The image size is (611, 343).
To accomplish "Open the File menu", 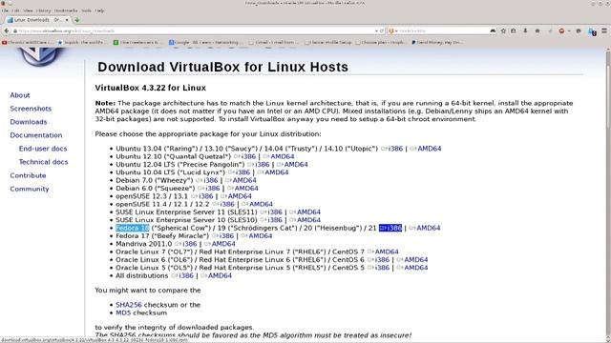I will click(5, 10).
